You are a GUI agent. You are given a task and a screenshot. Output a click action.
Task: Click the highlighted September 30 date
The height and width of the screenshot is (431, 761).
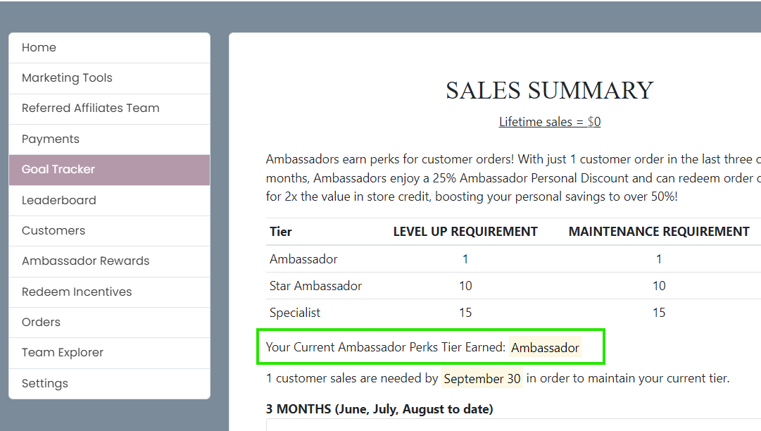482,379
